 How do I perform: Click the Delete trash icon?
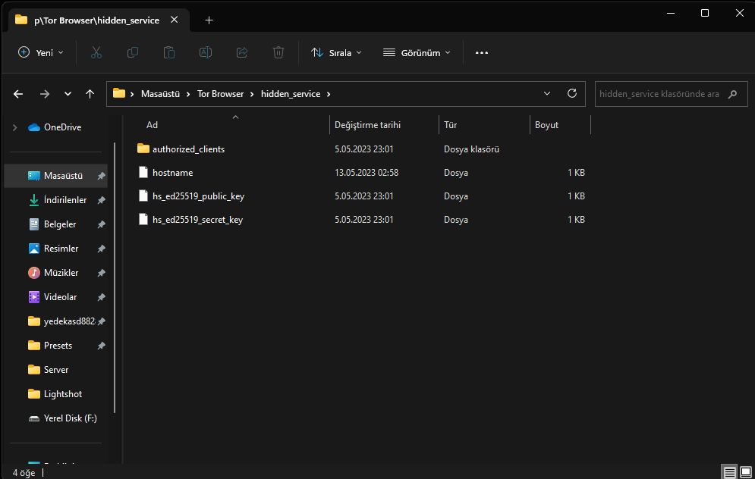pyautogui.click(x=278, y=52)
